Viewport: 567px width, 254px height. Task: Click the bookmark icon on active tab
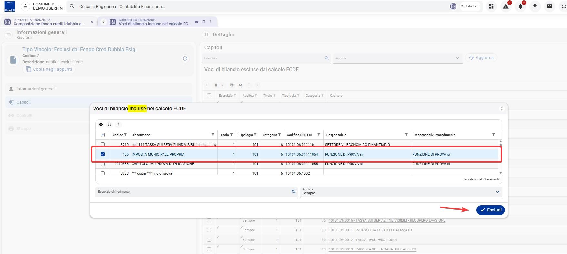pos(204,22)
